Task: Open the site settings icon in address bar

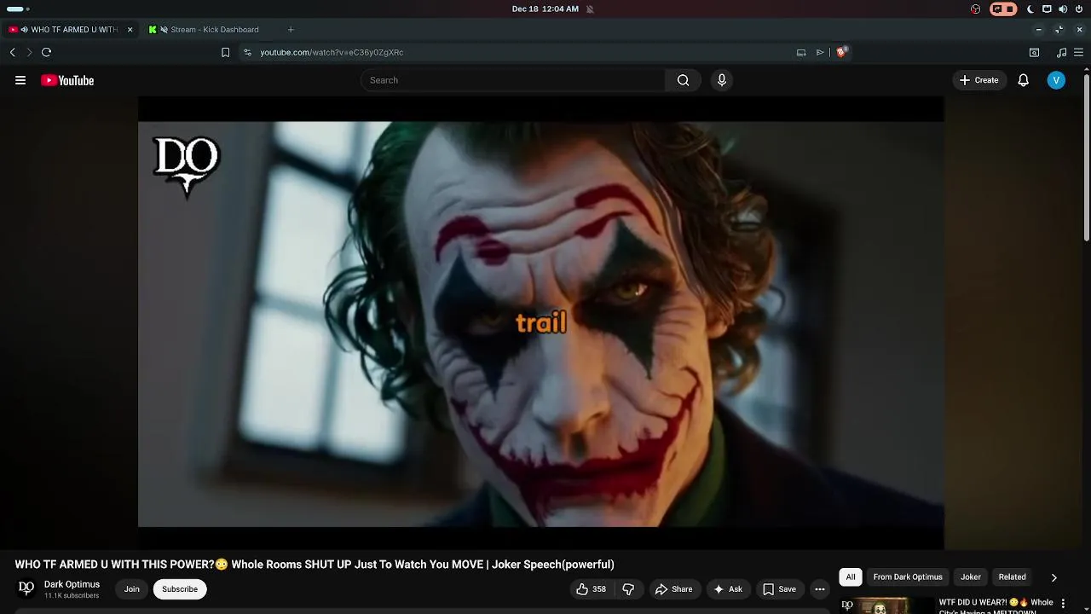Action: point(247,52)
